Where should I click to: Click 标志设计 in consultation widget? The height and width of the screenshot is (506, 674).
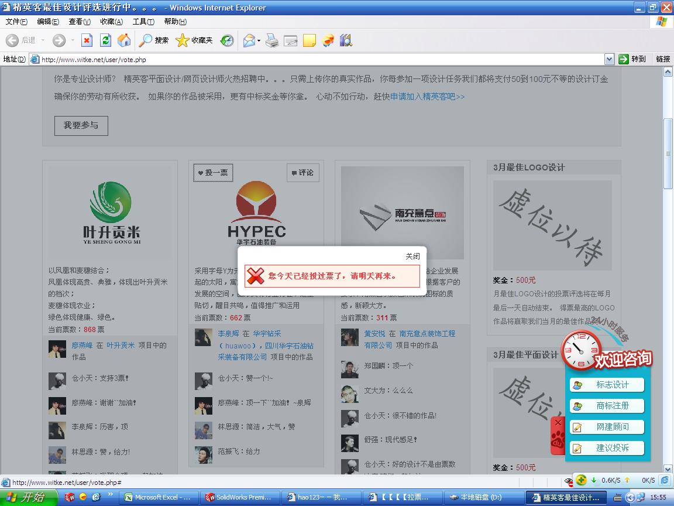tap(607, 385)
